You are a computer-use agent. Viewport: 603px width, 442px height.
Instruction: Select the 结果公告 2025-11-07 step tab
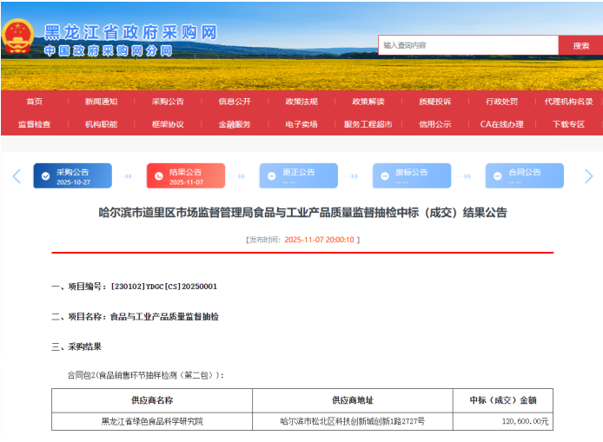(x=185, y=176)
